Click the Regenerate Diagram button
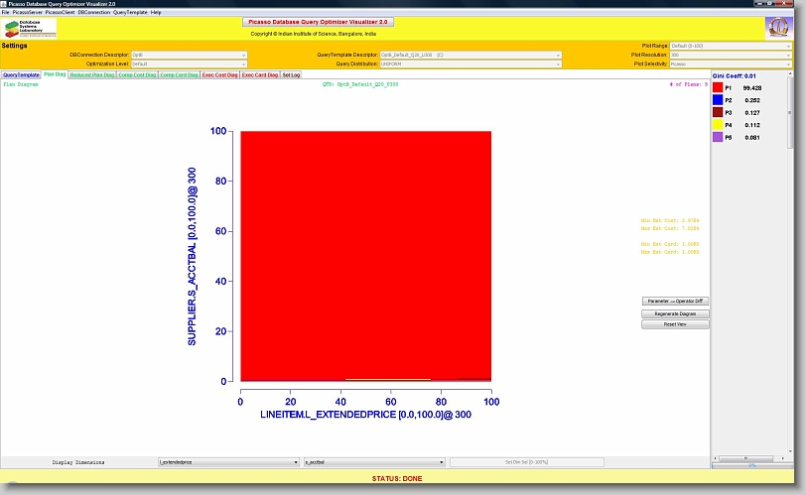The image size is (806, 495). pos(675,312)
